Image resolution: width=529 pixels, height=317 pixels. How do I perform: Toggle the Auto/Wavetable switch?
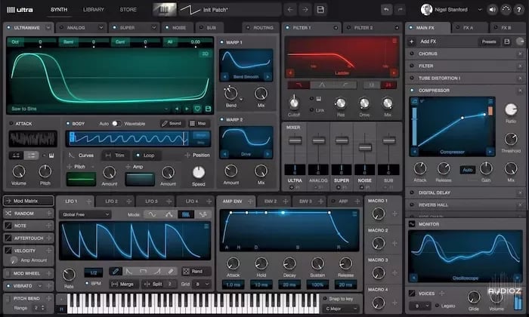(x=116, y=124)
